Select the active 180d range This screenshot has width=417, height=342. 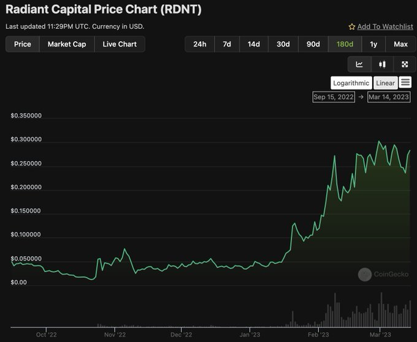(x=345, y=44)
